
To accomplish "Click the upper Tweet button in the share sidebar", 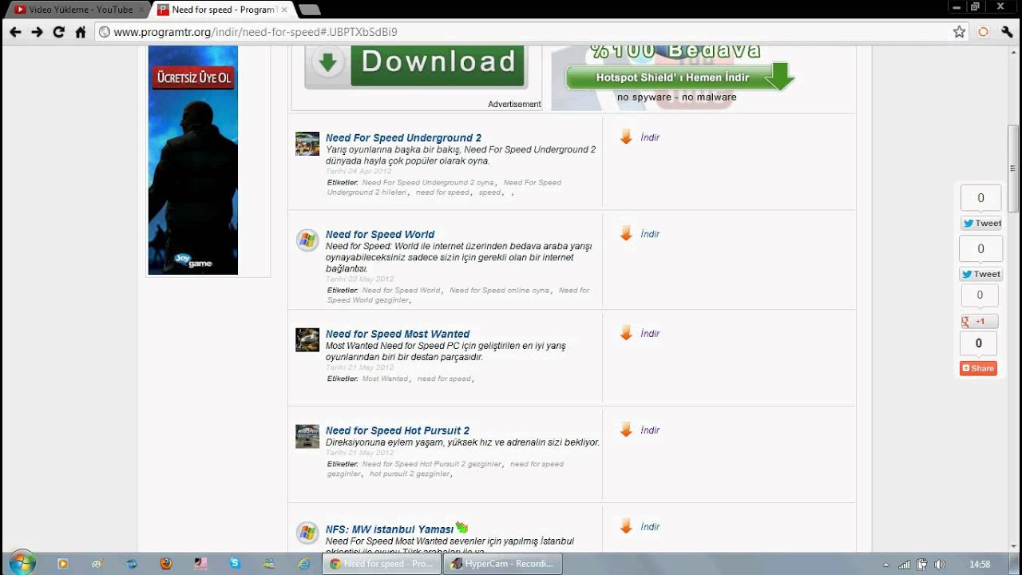I will [981, 224].
